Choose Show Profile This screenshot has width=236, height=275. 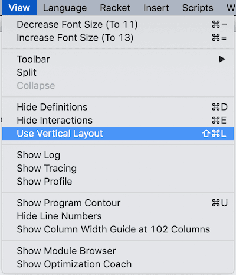click(x=118, y=182)
